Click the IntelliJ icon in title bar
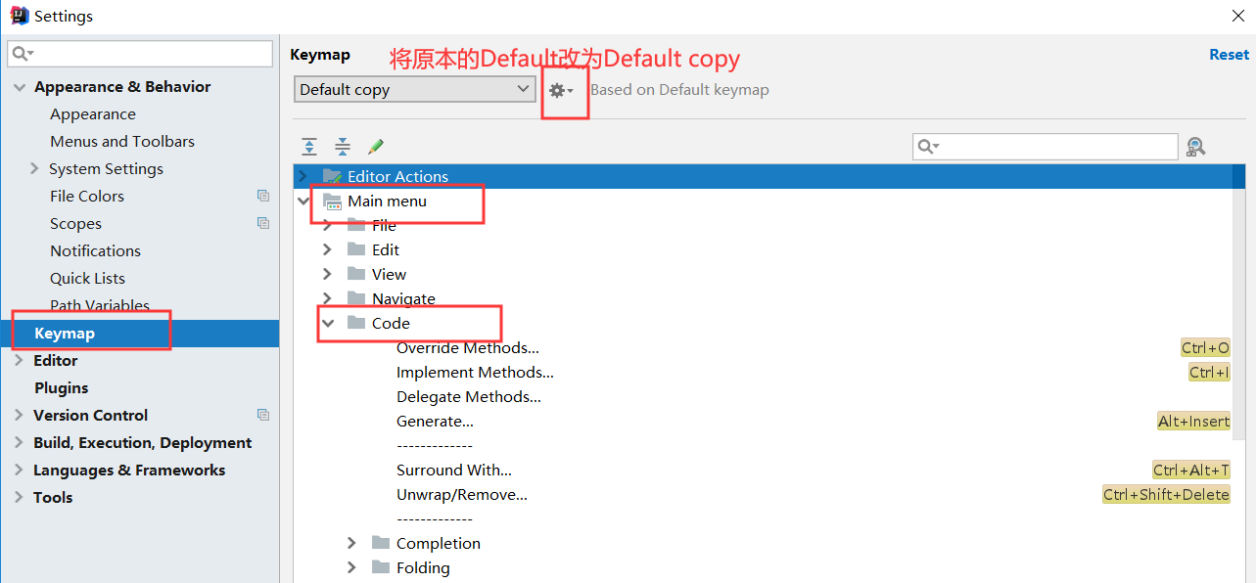Image resolution: width=1256 pixels, height=583 pixels. pyautogui.click(x=19, y=16)
